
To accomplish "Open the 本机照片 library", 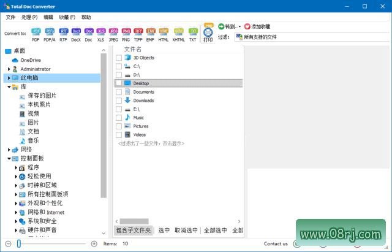I will point(39,105).
